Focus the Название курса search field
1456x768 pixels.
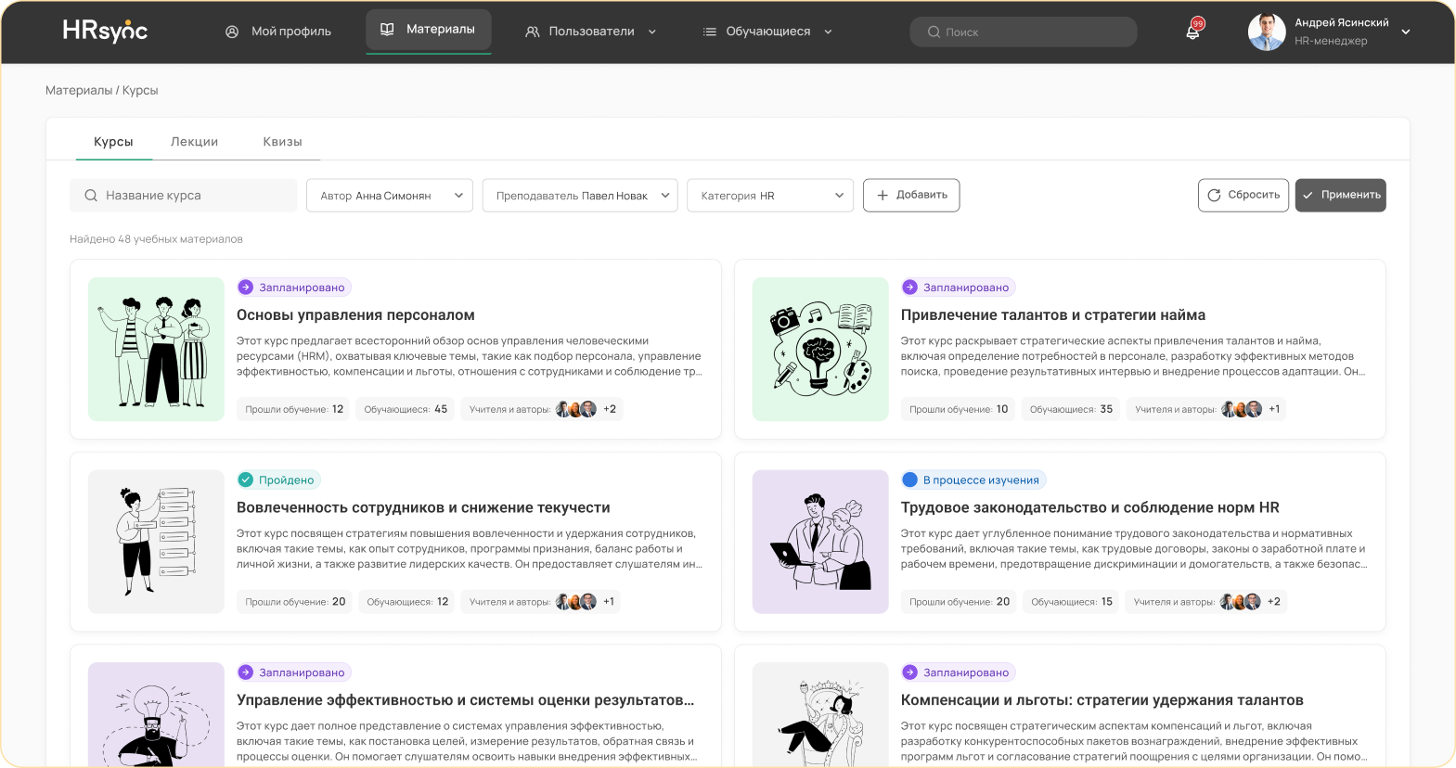[x=184, y=196]
